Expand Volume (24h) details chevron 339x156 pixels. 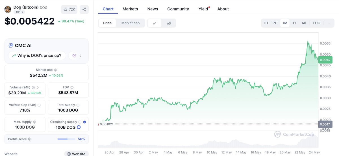coord(38,88)
